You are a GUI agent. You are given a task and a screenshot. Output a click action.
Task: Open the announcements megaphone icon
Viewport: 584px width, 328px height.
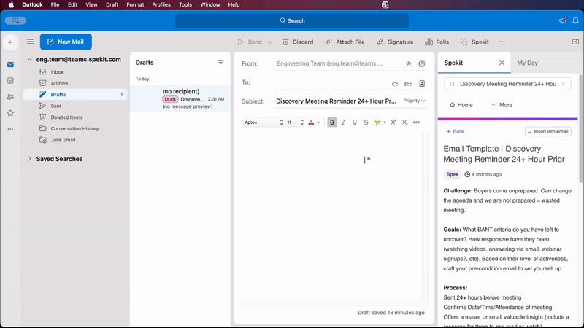coord(563,20)
